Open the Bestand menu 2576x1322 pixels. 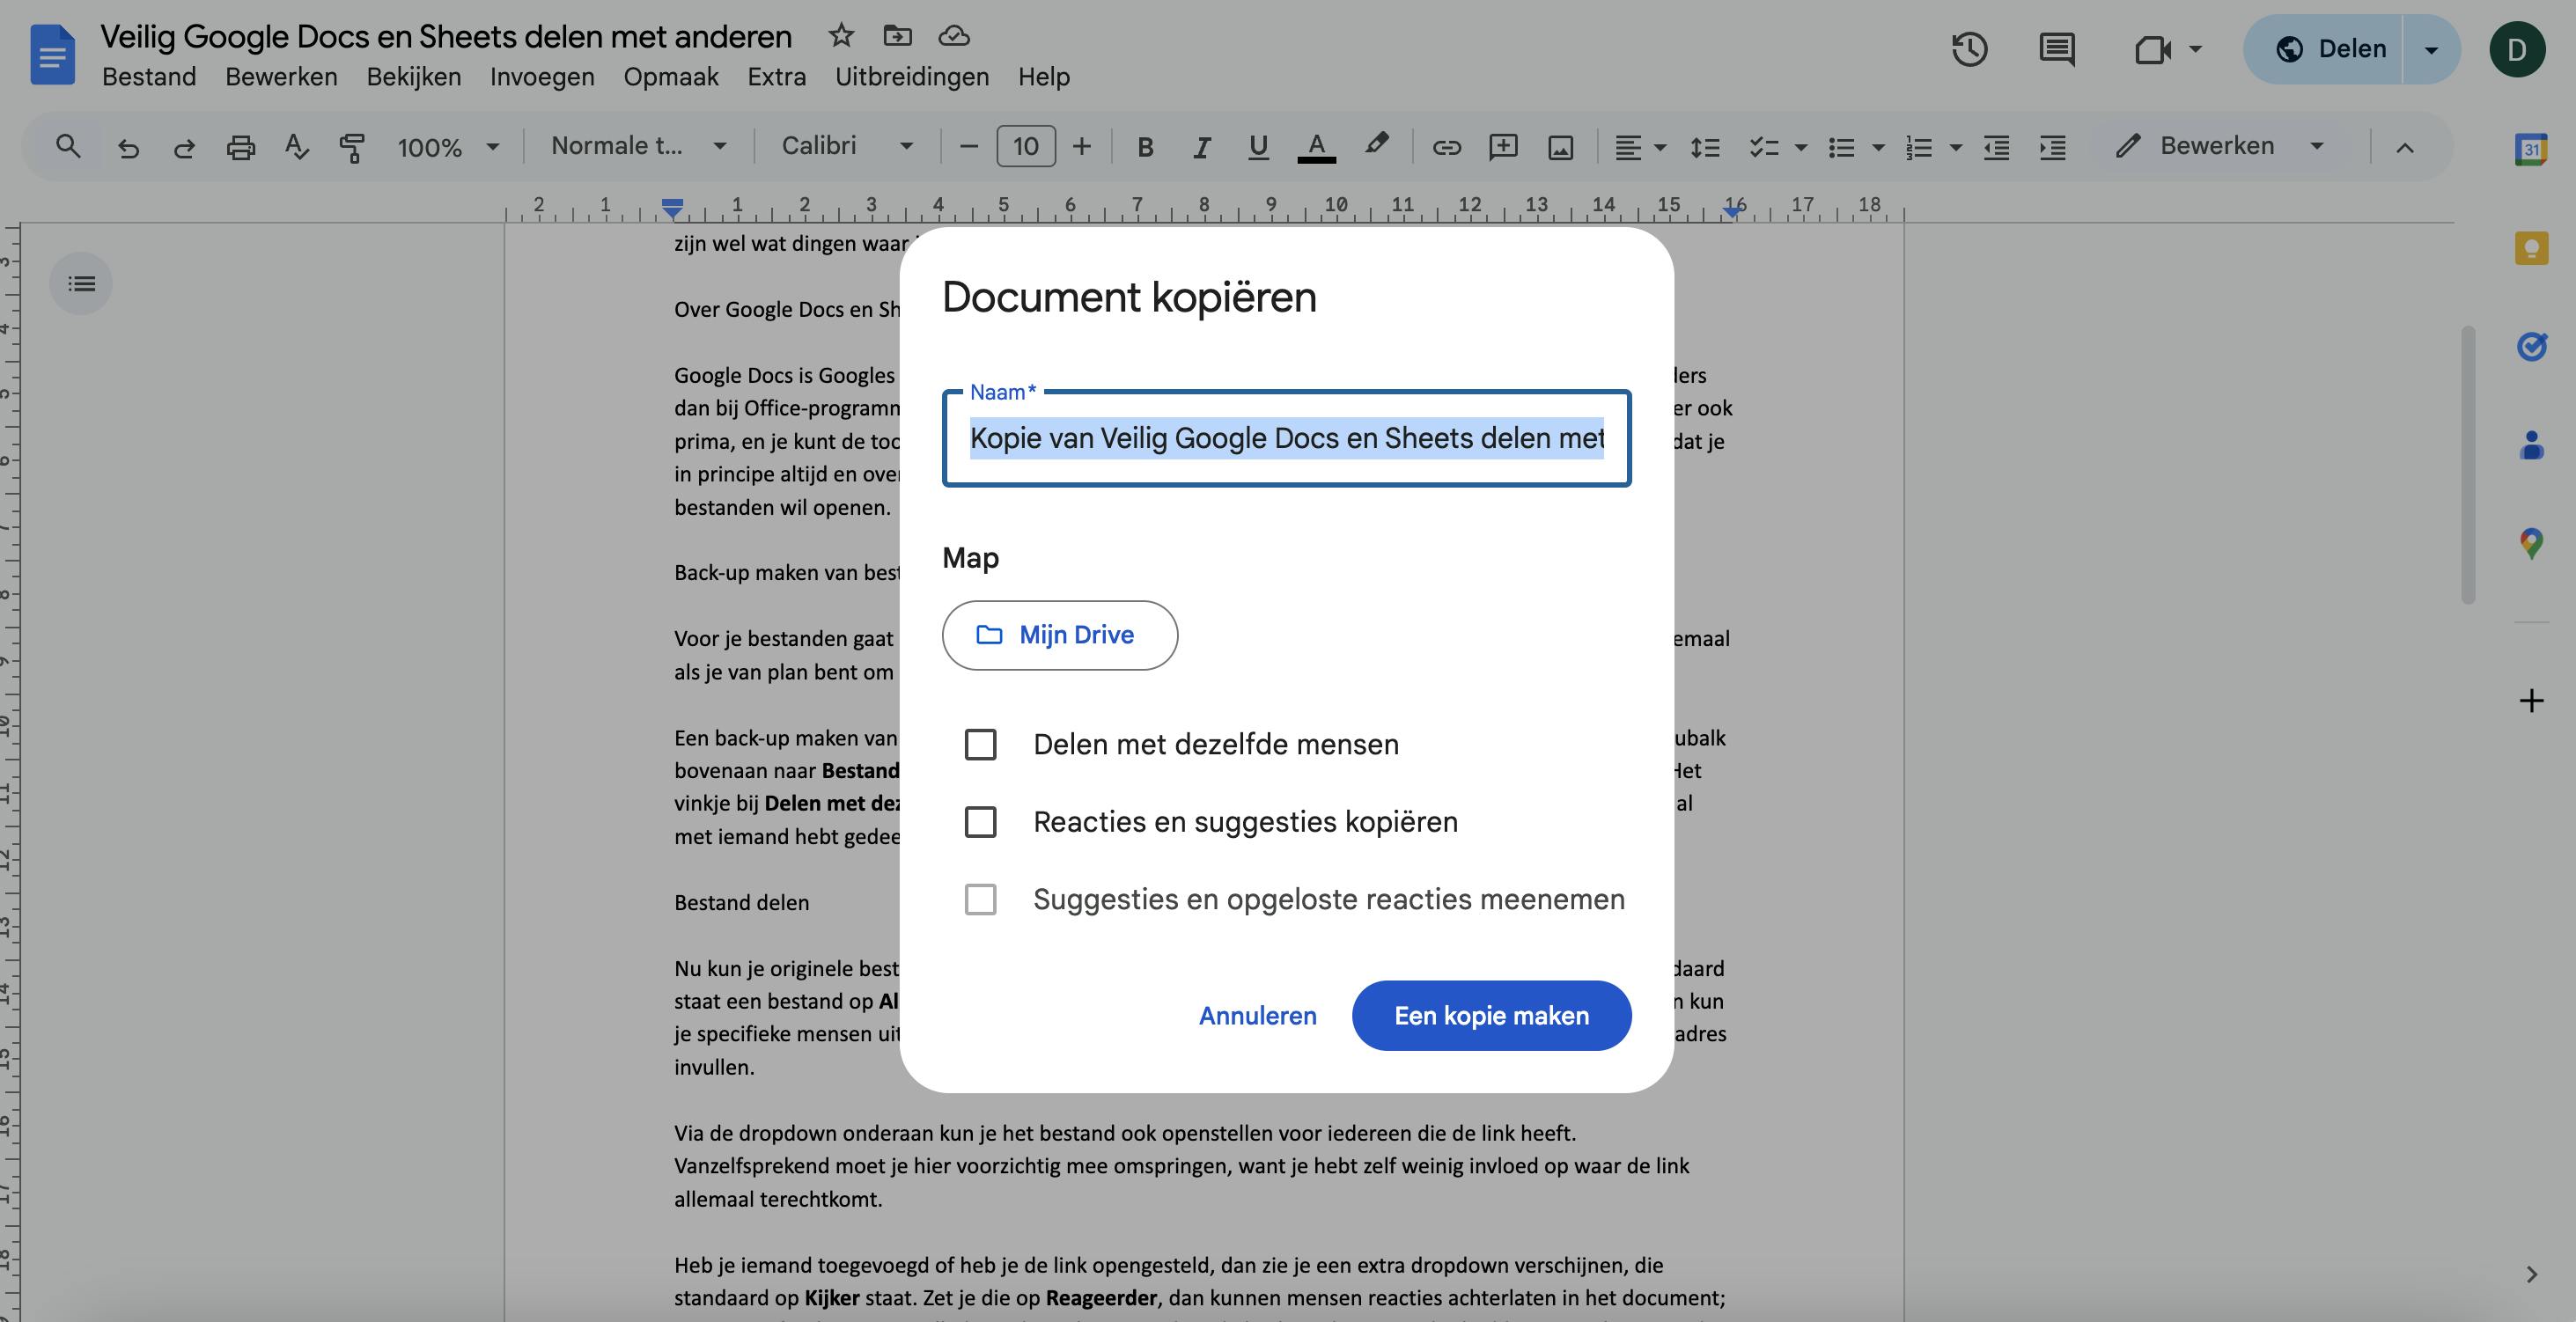coord(149,77)
